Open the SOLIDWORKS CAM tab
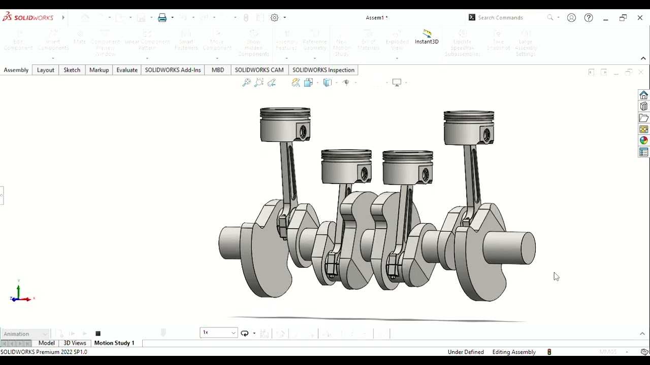The width and height of the screenshot is (650, 365). 259,70
